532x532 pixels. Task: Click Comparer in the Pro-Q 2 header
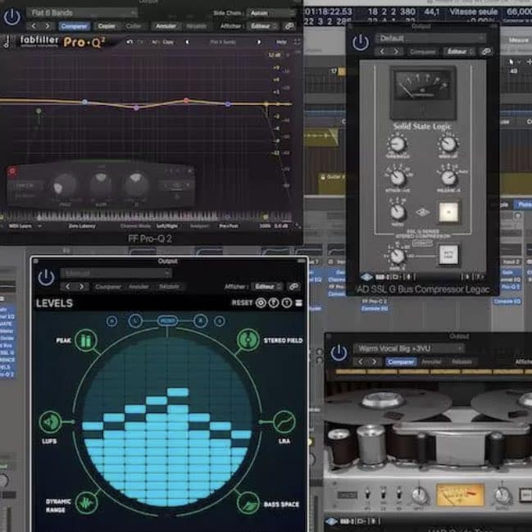click(74, 26)
